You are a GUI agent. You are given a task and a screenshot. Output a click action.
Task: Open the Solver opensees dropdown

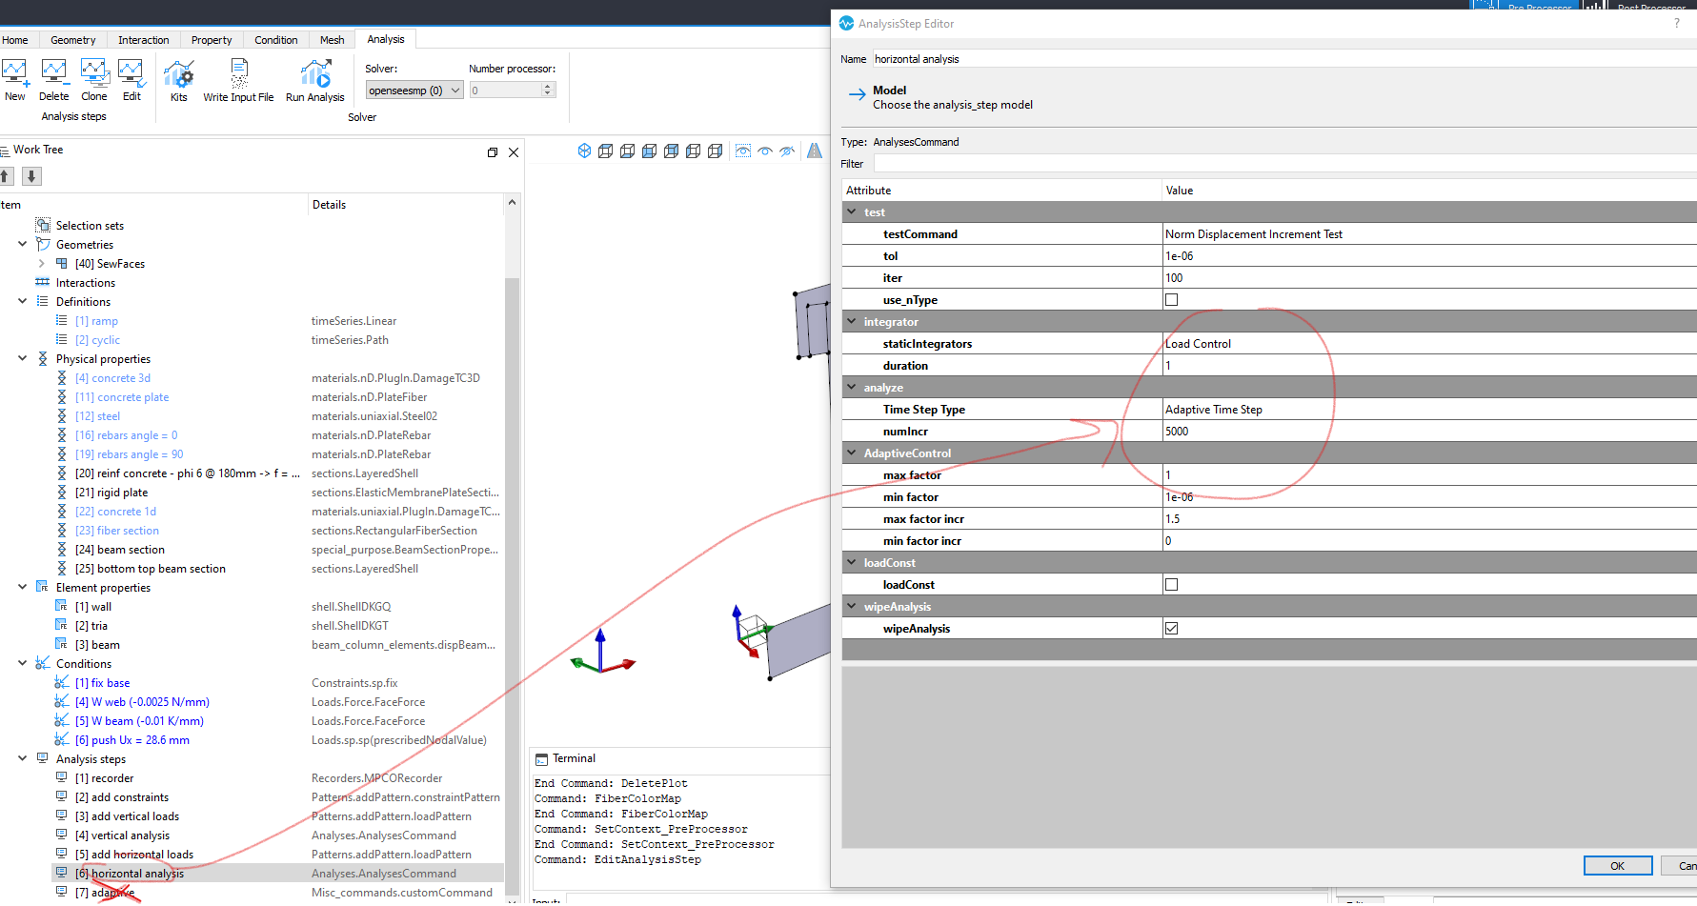point(414,91)
